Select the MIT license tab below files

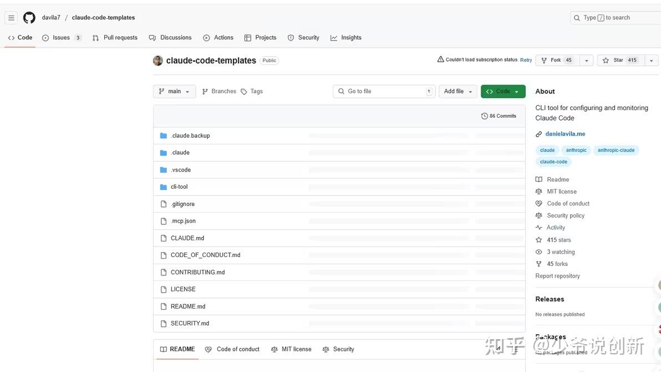291,349
